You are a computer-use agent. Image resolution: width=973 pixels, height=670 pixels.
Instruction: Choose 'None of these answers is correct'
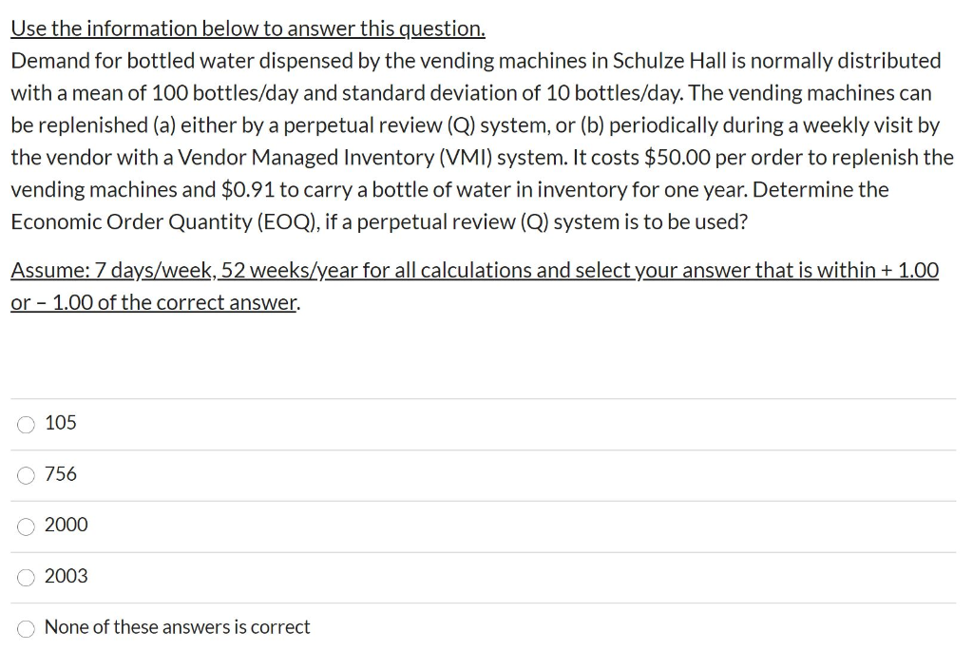point(26,628)
